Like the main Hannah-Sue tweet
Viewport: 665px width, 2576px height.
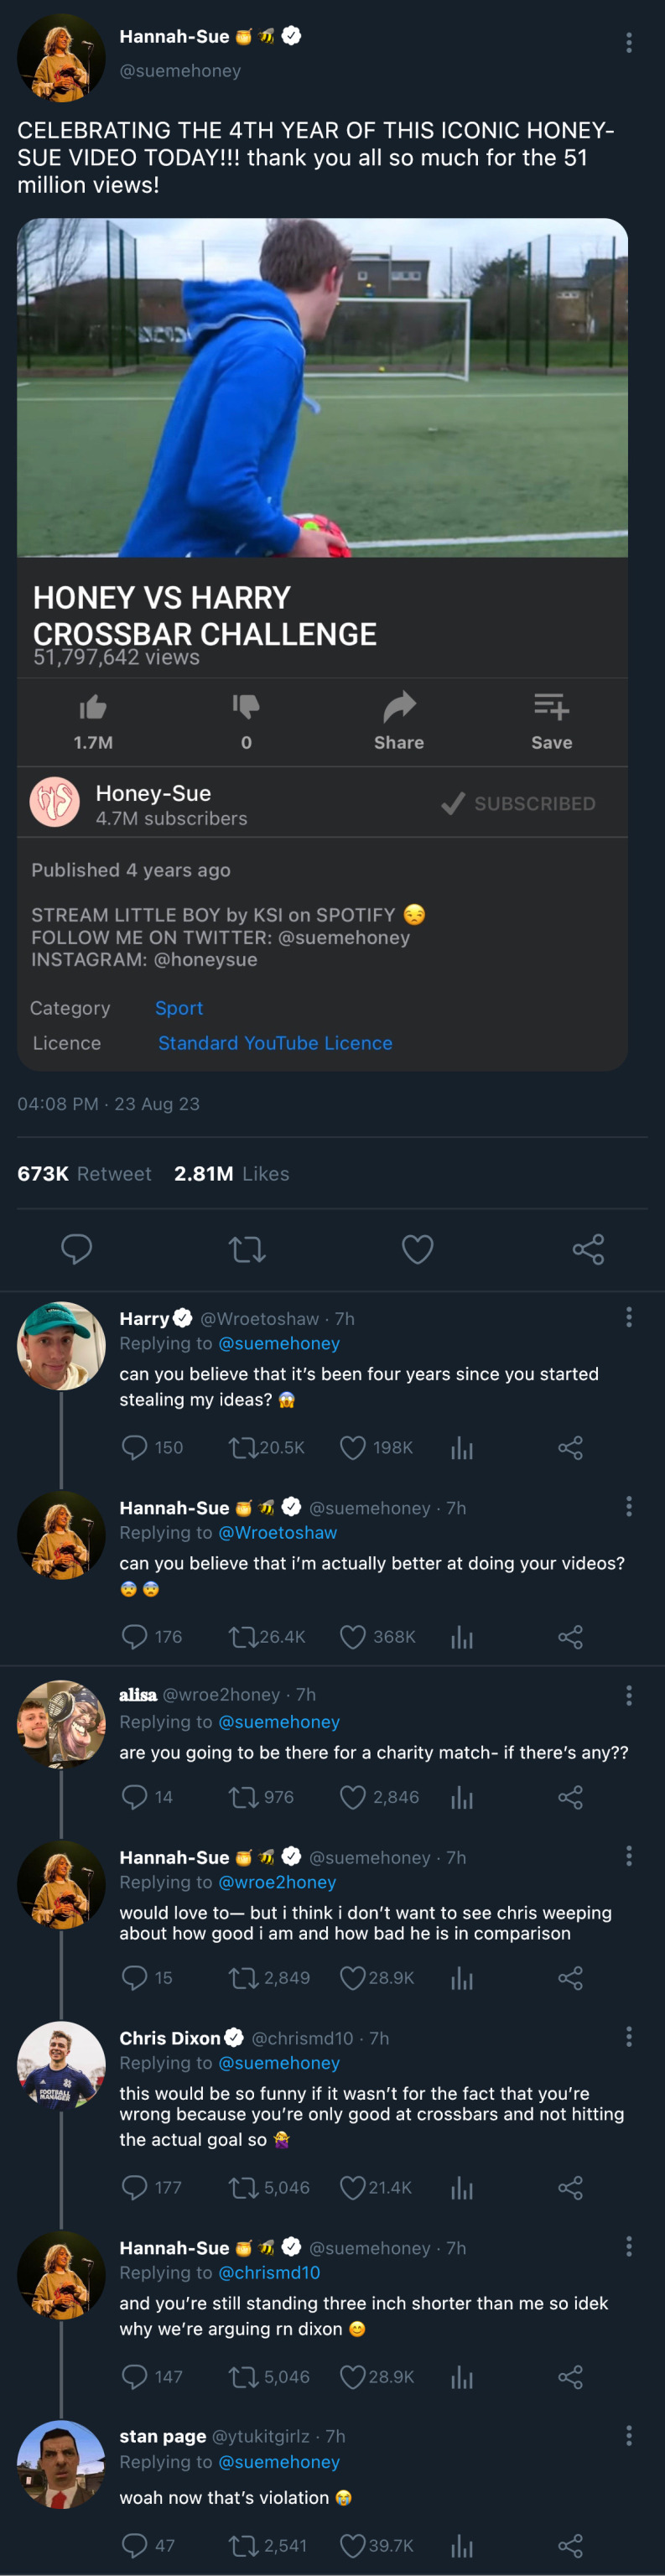point(417,1249)
